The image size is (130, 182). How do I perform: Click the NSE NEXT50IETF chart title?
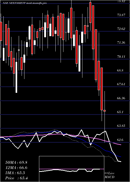click(24, 3)
